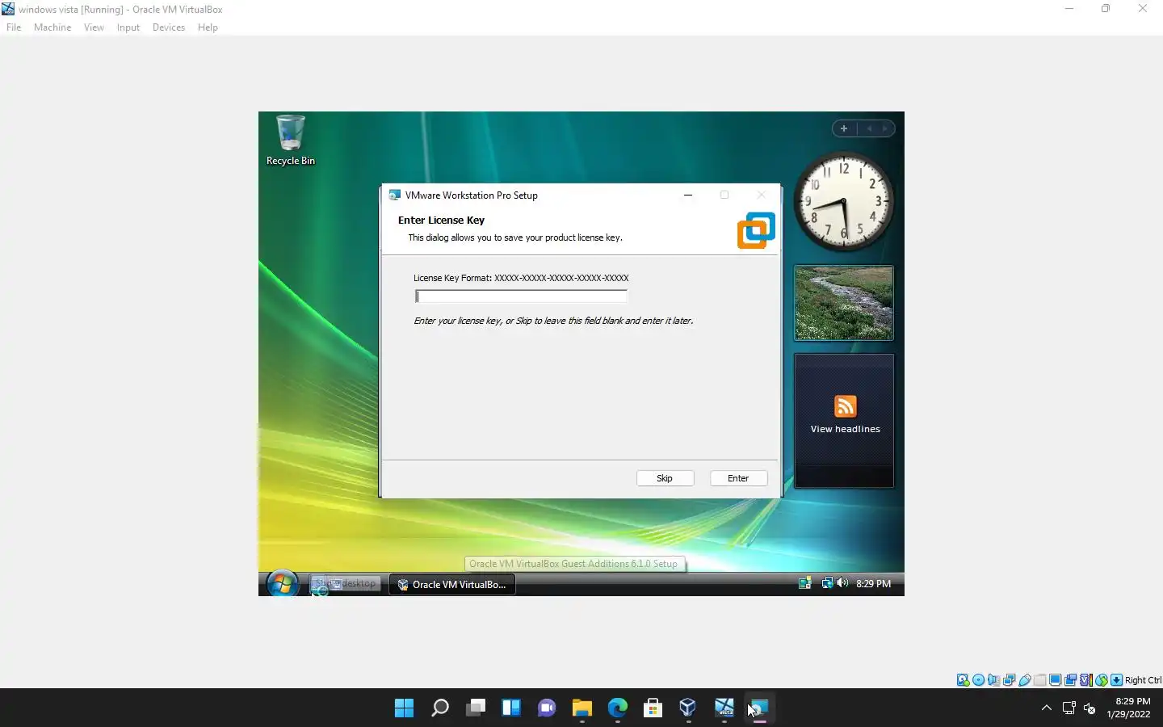Click the VirtualBox display indicator
This screenshot has width=1163, height=727.
1056,680
